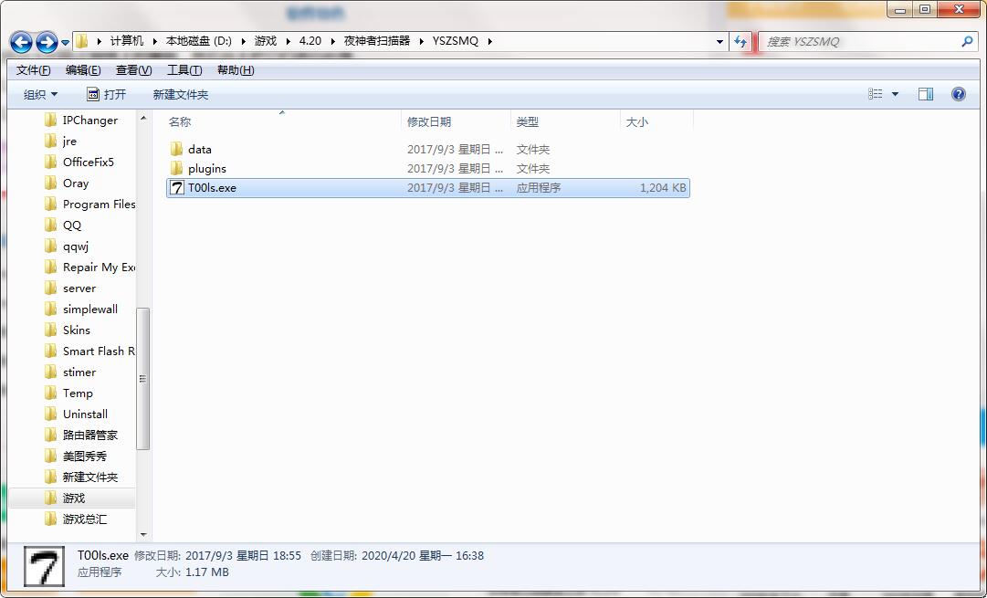987x598 pixels.
Task: Select OfficeFix5 folder in tree
Action: (x=80, y=162)
